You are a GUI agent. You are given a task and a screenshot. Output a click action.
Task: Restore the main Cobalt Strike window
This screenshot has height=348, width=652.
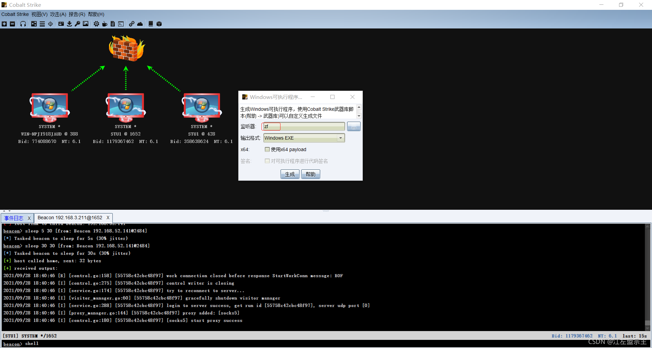(x=621, y=5)
